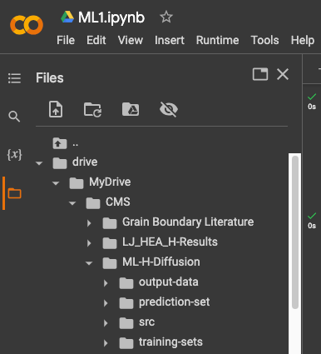This screenshot has height=354, width=321.
Task: Expand the prediction-set folder
Action: [106, 303]
